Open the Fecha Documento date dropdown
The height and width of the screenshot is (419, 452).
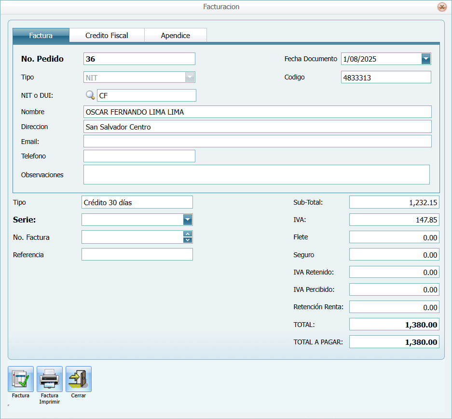pyautogui.click(x=425, y=59)
